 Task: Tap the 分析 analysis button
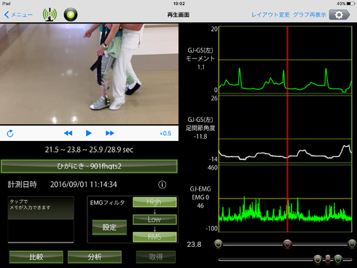click(95, 257)
